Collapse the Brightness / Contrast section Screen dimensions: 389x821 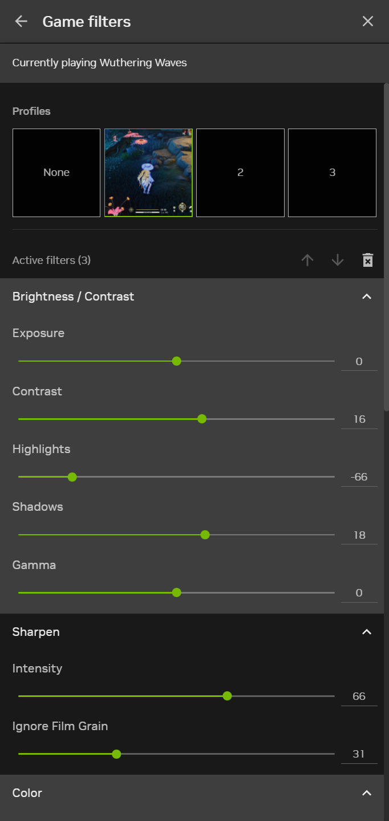click(367, 297)
